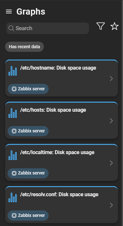123x226 pixels.
Task: Click the search magnifier icon
Action: (11, 28)
